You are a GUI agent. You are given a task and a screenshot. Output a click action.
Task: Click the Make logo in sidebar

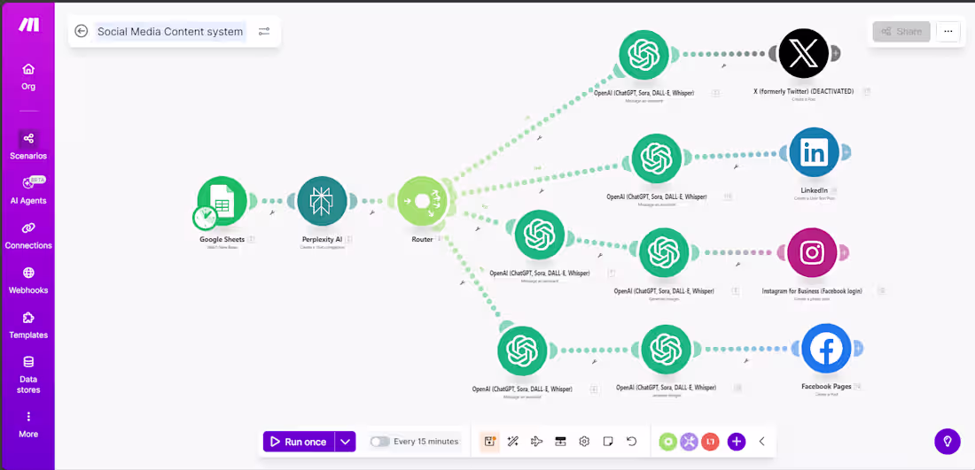pyautogui.click(x=28, y=26)
